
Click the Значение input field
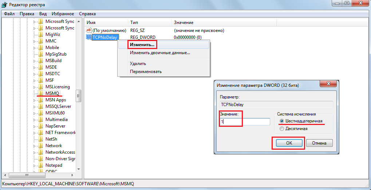(x=245, y=122)
